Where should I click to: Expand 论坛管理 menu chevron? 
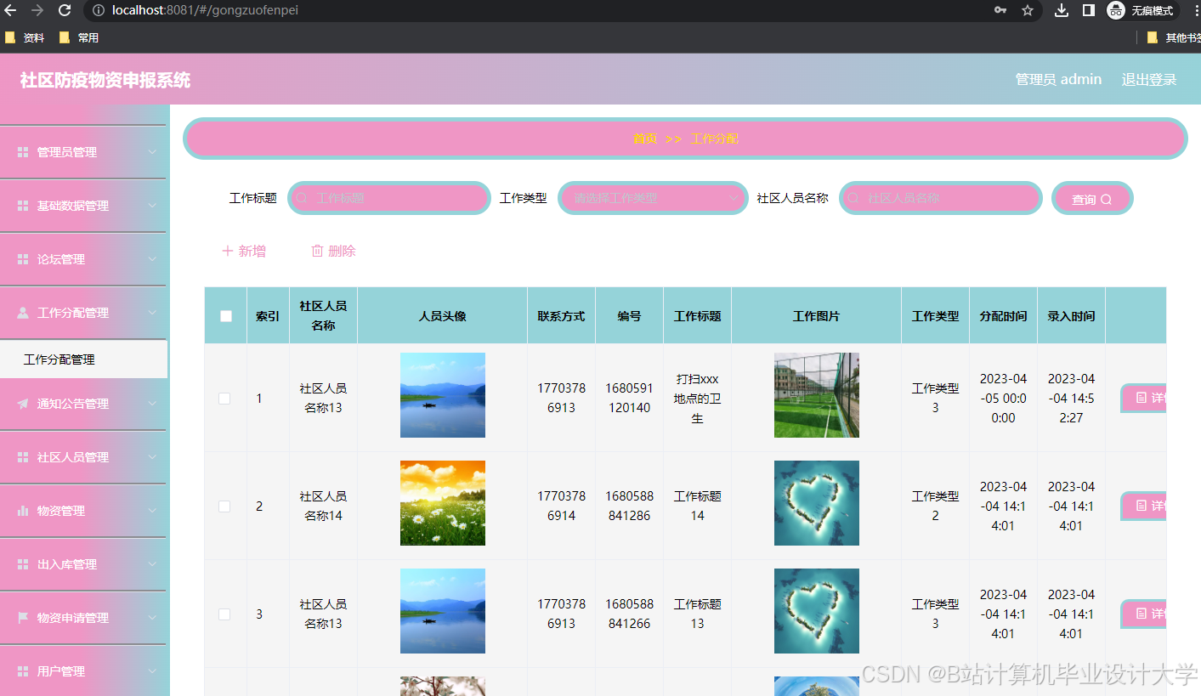pyautogui.click(x=152, y=259)
